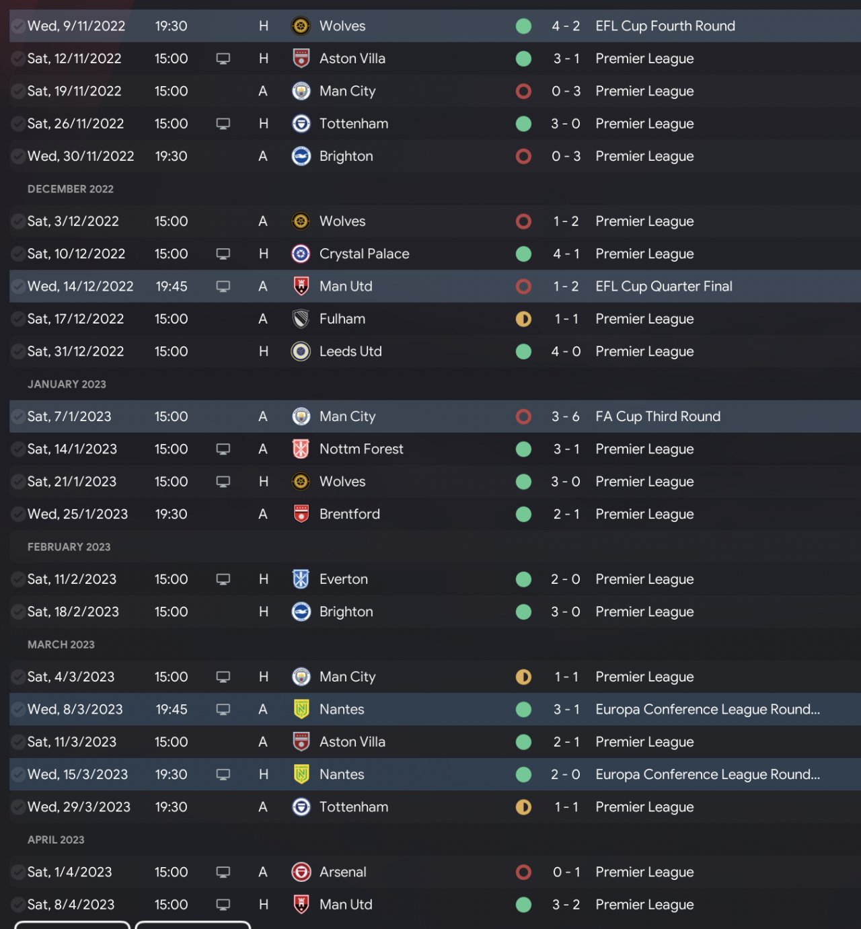Click the yellow draw indicator on the Fulham row
Image resolution: width=861 pixels, height=929 pixels.
(523, 319)
